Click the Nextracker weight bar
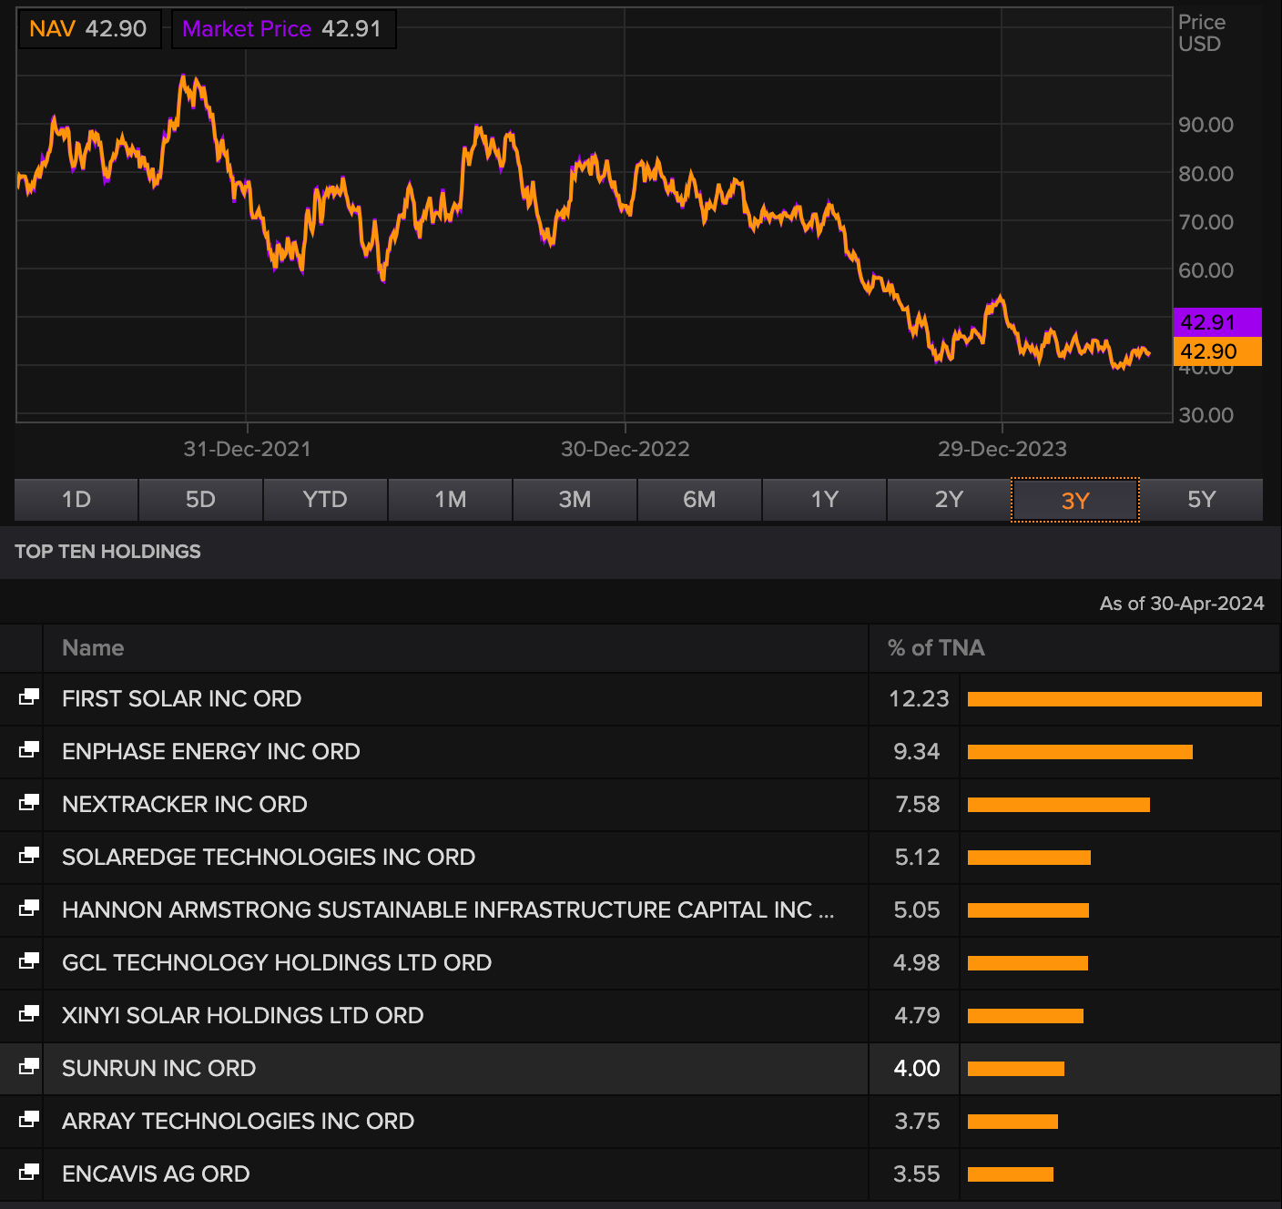 coord(1059,805)
